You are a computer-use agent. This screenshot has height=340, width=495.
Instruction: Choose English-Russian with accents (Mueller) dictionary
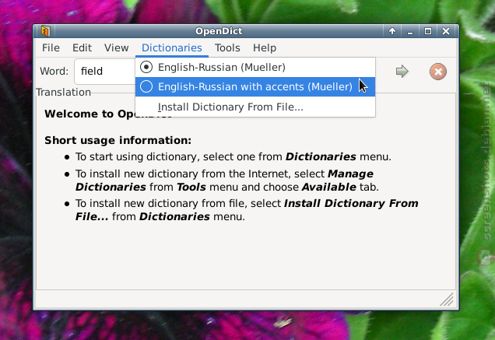(x=255, y=86)
